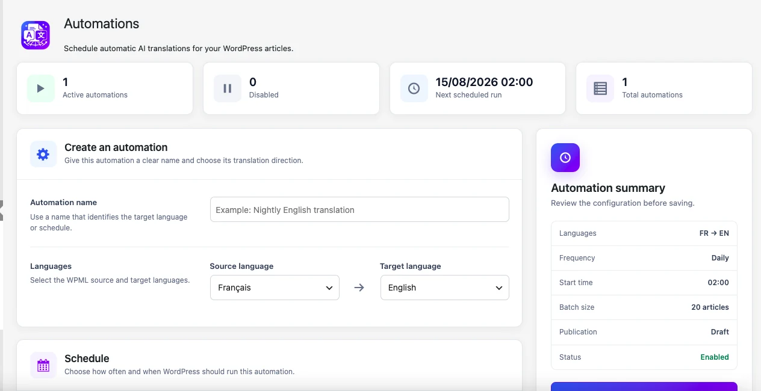Click the list icon for Total automations

600,88
